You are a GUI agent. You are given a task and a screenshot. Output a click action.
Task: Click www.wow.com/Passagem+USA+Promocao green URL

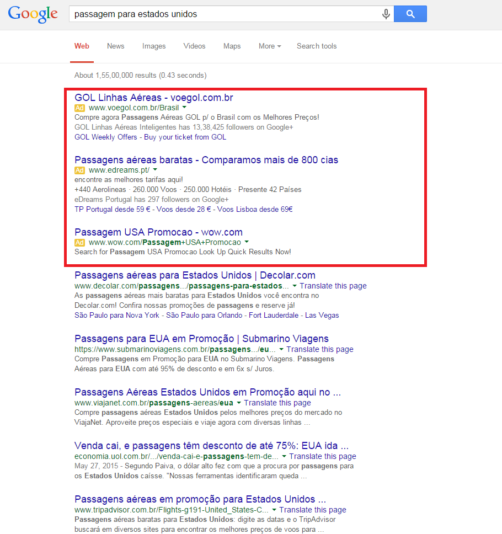coord(165,243)
